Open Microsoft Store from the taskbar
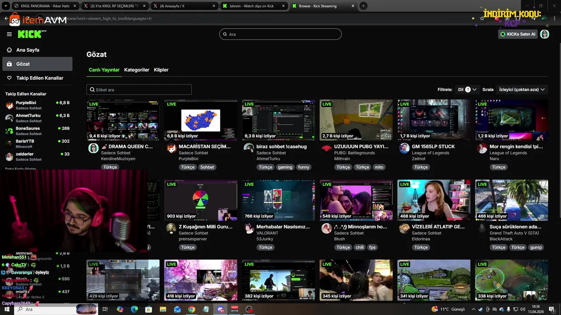The height and width of the screenshot is (315, 561). pos(149,309)
